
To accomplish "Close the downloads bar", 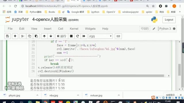I will click(181, 95).
